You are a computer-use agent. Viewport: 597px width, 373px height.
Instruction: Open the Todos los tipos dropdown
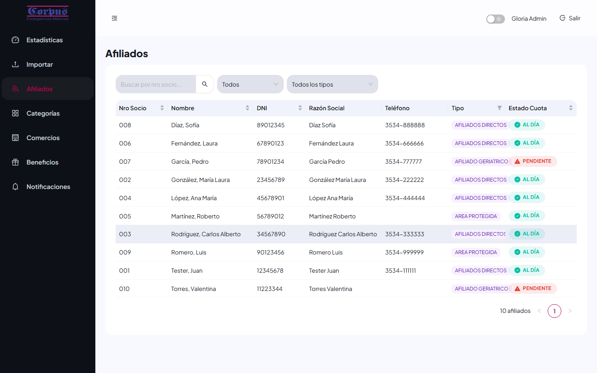332,84
